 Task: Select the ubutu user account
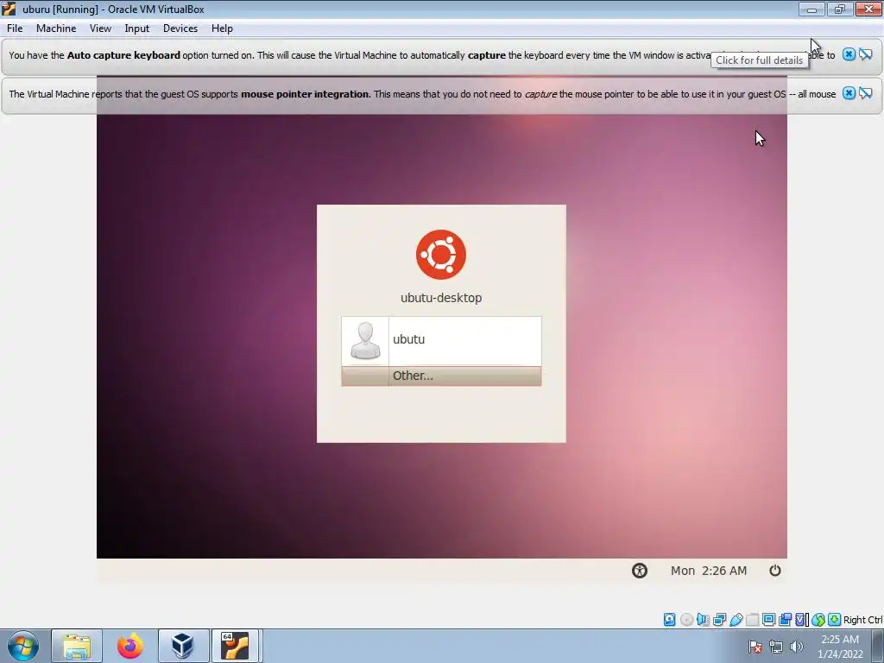tap(441, 341)
